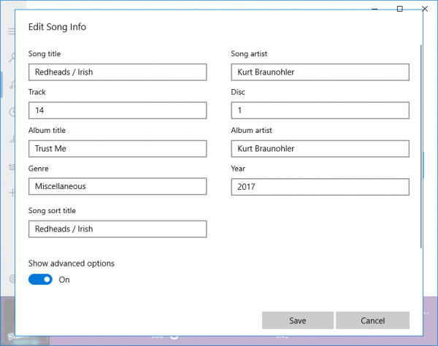Click into the Disc number field
Image resolution: width=438 pixels, height=346 pixels.
pyautogui.click(x=320, y=110)
